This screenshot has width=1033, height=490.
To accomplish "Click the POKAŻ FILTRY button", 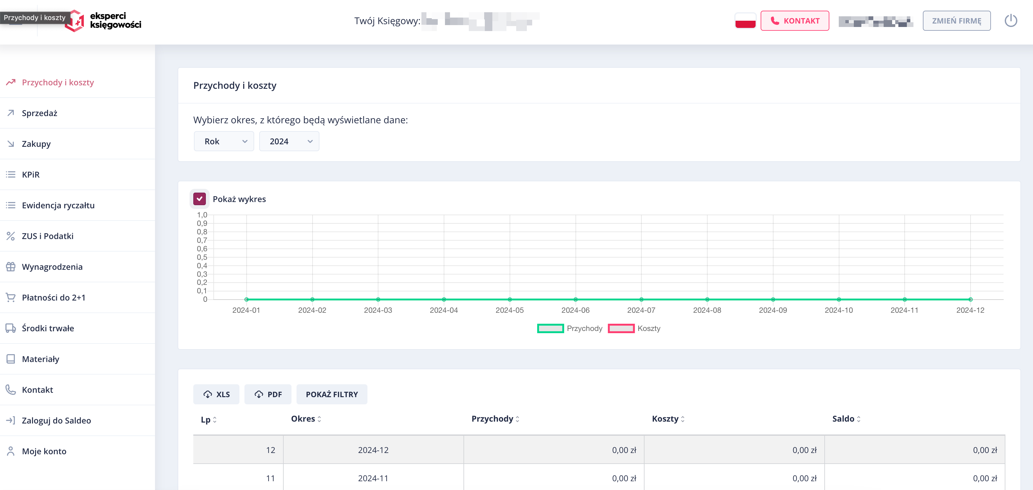I will pyautogui.click(x=332, y=394).
